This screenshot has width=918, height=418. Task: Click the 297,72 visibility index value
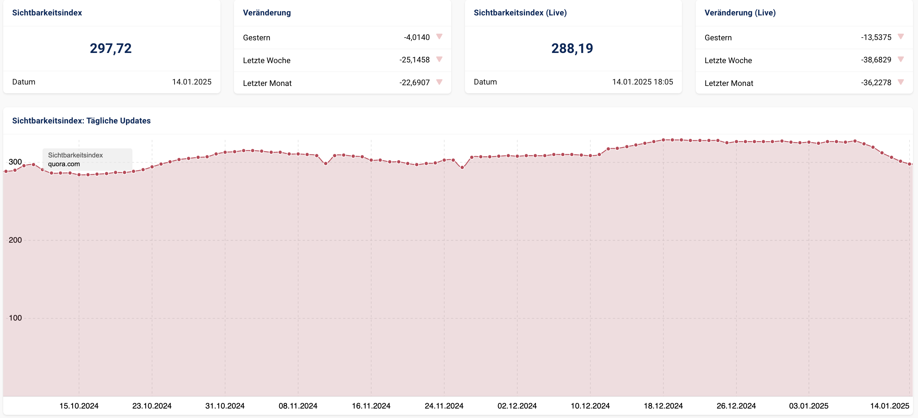coord(111,48)
